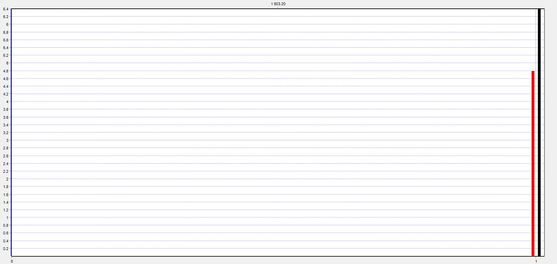Click the 1.2 value on the vertical axis
The image size is (557, 264).
pyautogui.click(x=6, y=210)
